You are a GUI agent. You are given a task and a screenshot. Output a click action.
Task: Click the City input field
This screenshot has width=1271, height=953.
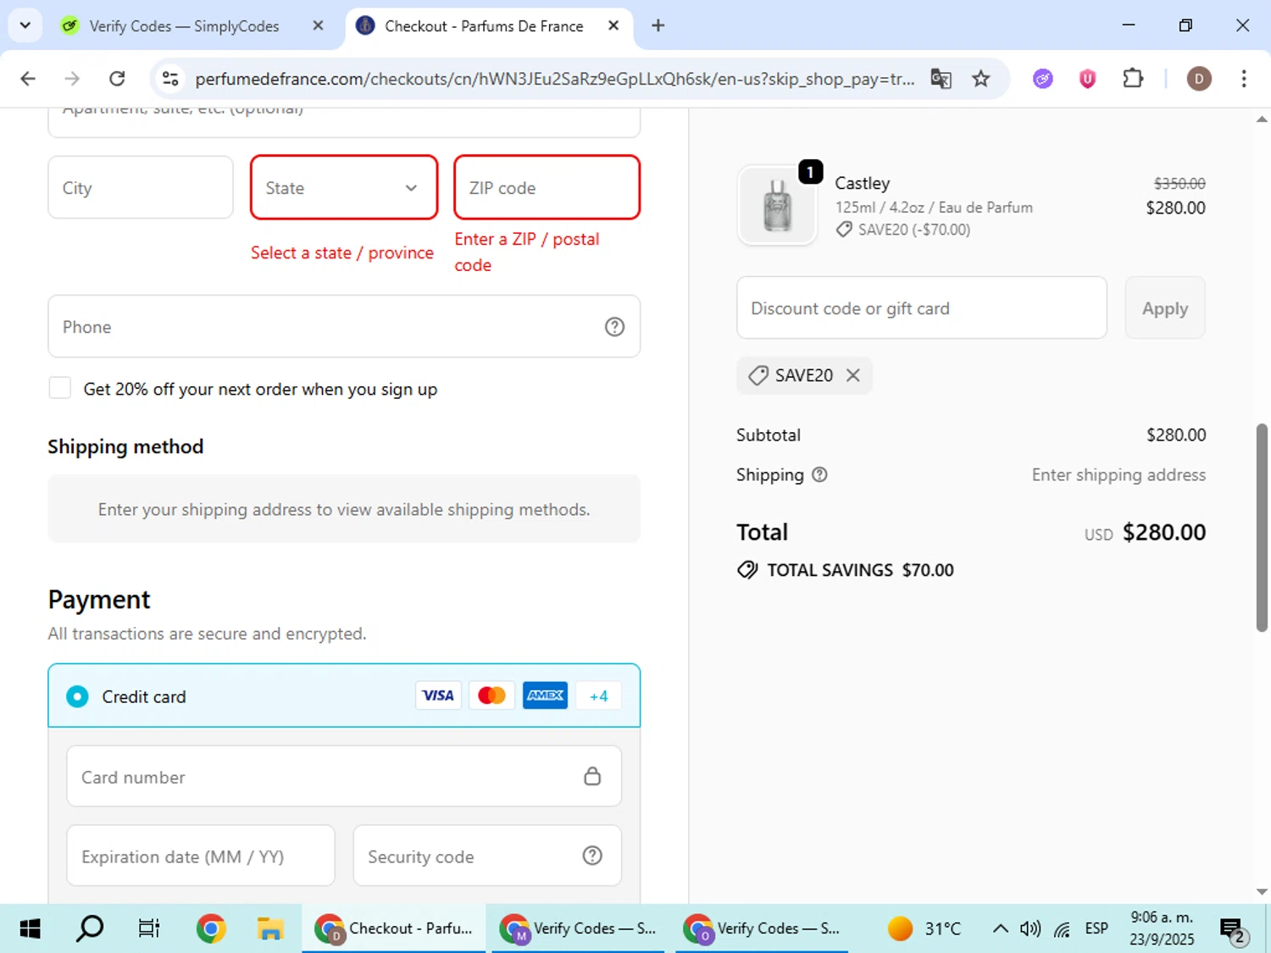pos(141,187)
